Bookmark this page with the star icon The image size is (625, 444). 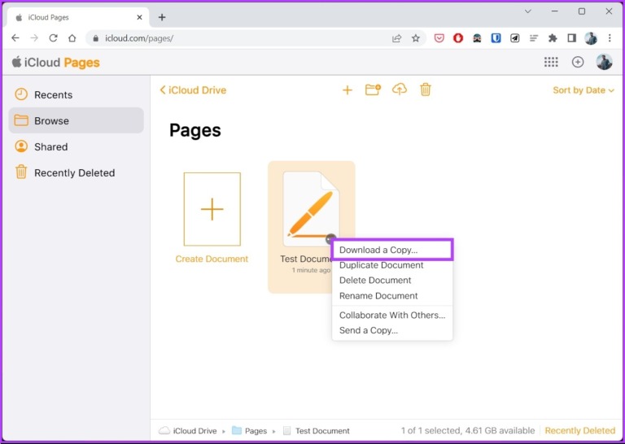click(416, 38)
